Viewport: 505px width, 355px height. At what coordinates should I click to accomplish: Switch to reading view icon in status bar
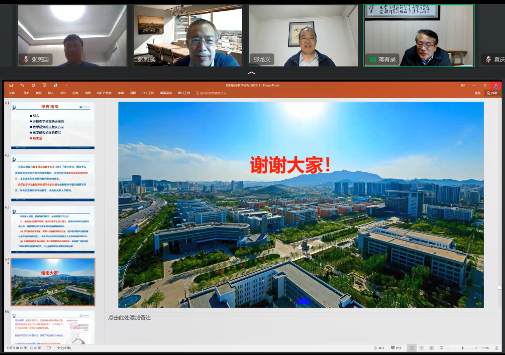(x=431, y=348)
